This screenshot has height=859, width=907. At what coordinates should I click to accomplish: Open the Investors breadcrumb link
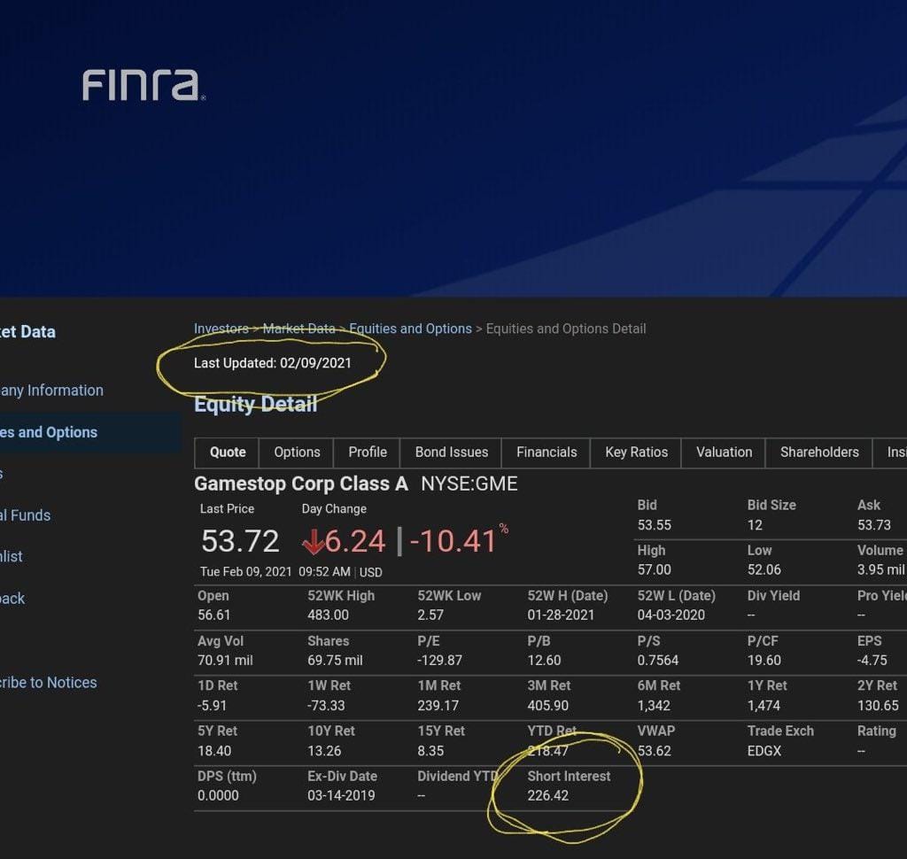(x=221, y=329)
